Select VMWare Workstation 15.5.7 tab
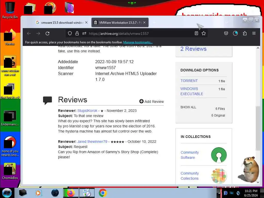 tap(120, 23)
